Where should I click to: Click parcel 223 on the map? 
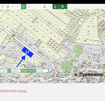(x=59, y=40)
